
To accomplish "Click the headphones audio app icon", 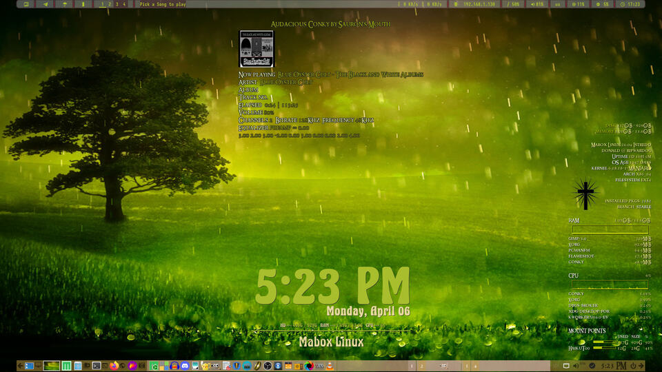I will click(174, 366).
